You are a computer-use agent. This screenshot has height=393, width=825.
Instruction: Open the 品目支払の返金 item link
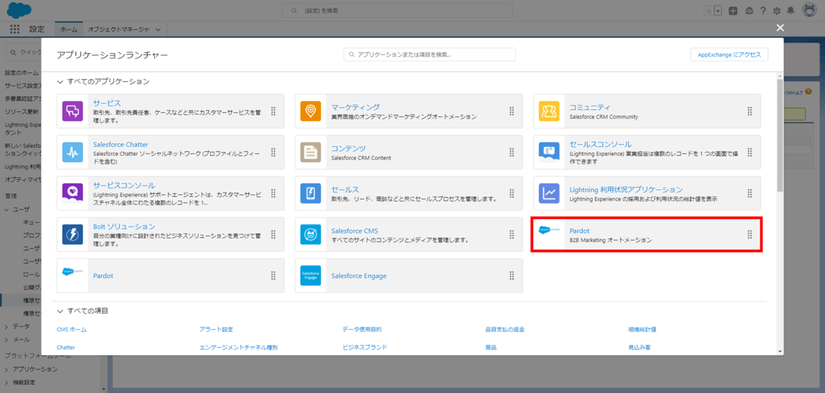pyautogui.click(x=505, y=330)
